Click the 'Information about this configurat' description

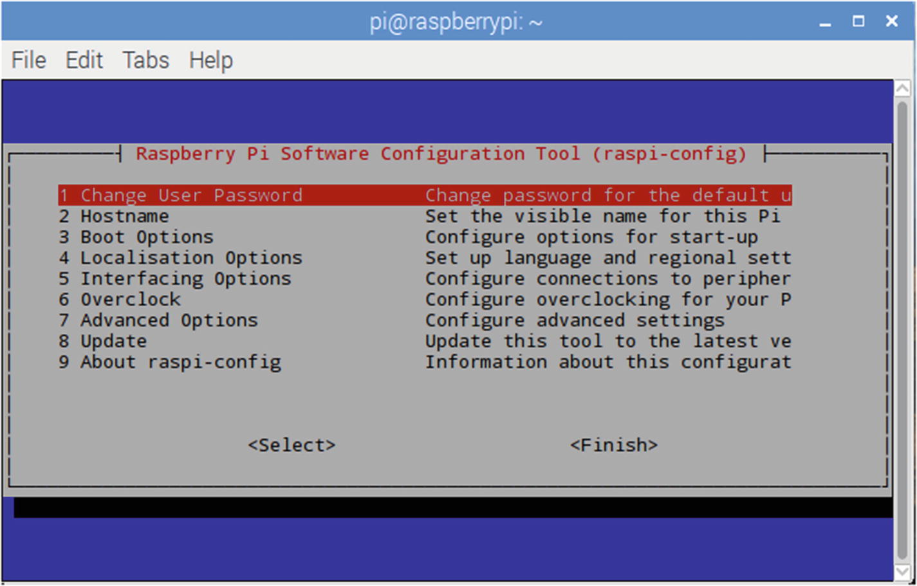(608, 362)
